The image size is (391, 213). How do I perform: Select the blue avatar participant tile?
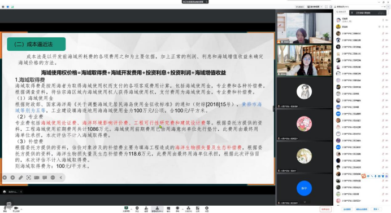(304, 188)
